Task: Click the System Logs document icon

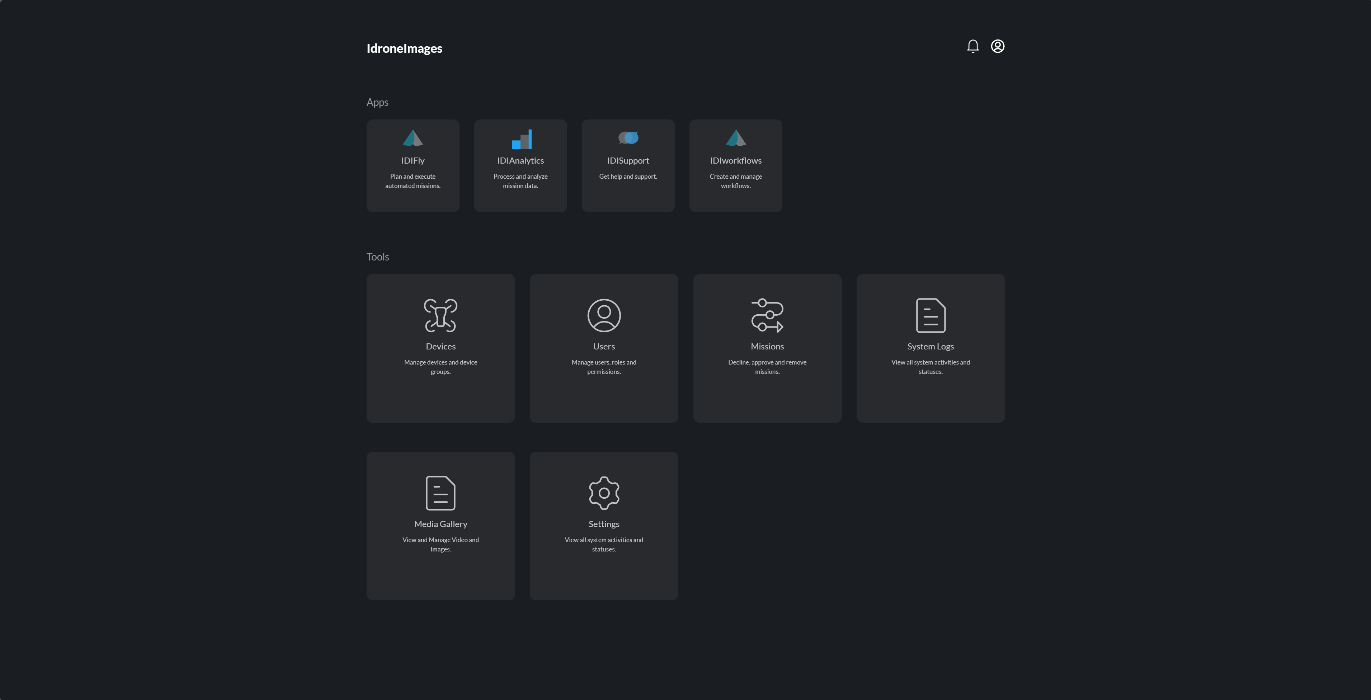Action: pos(931,315)
